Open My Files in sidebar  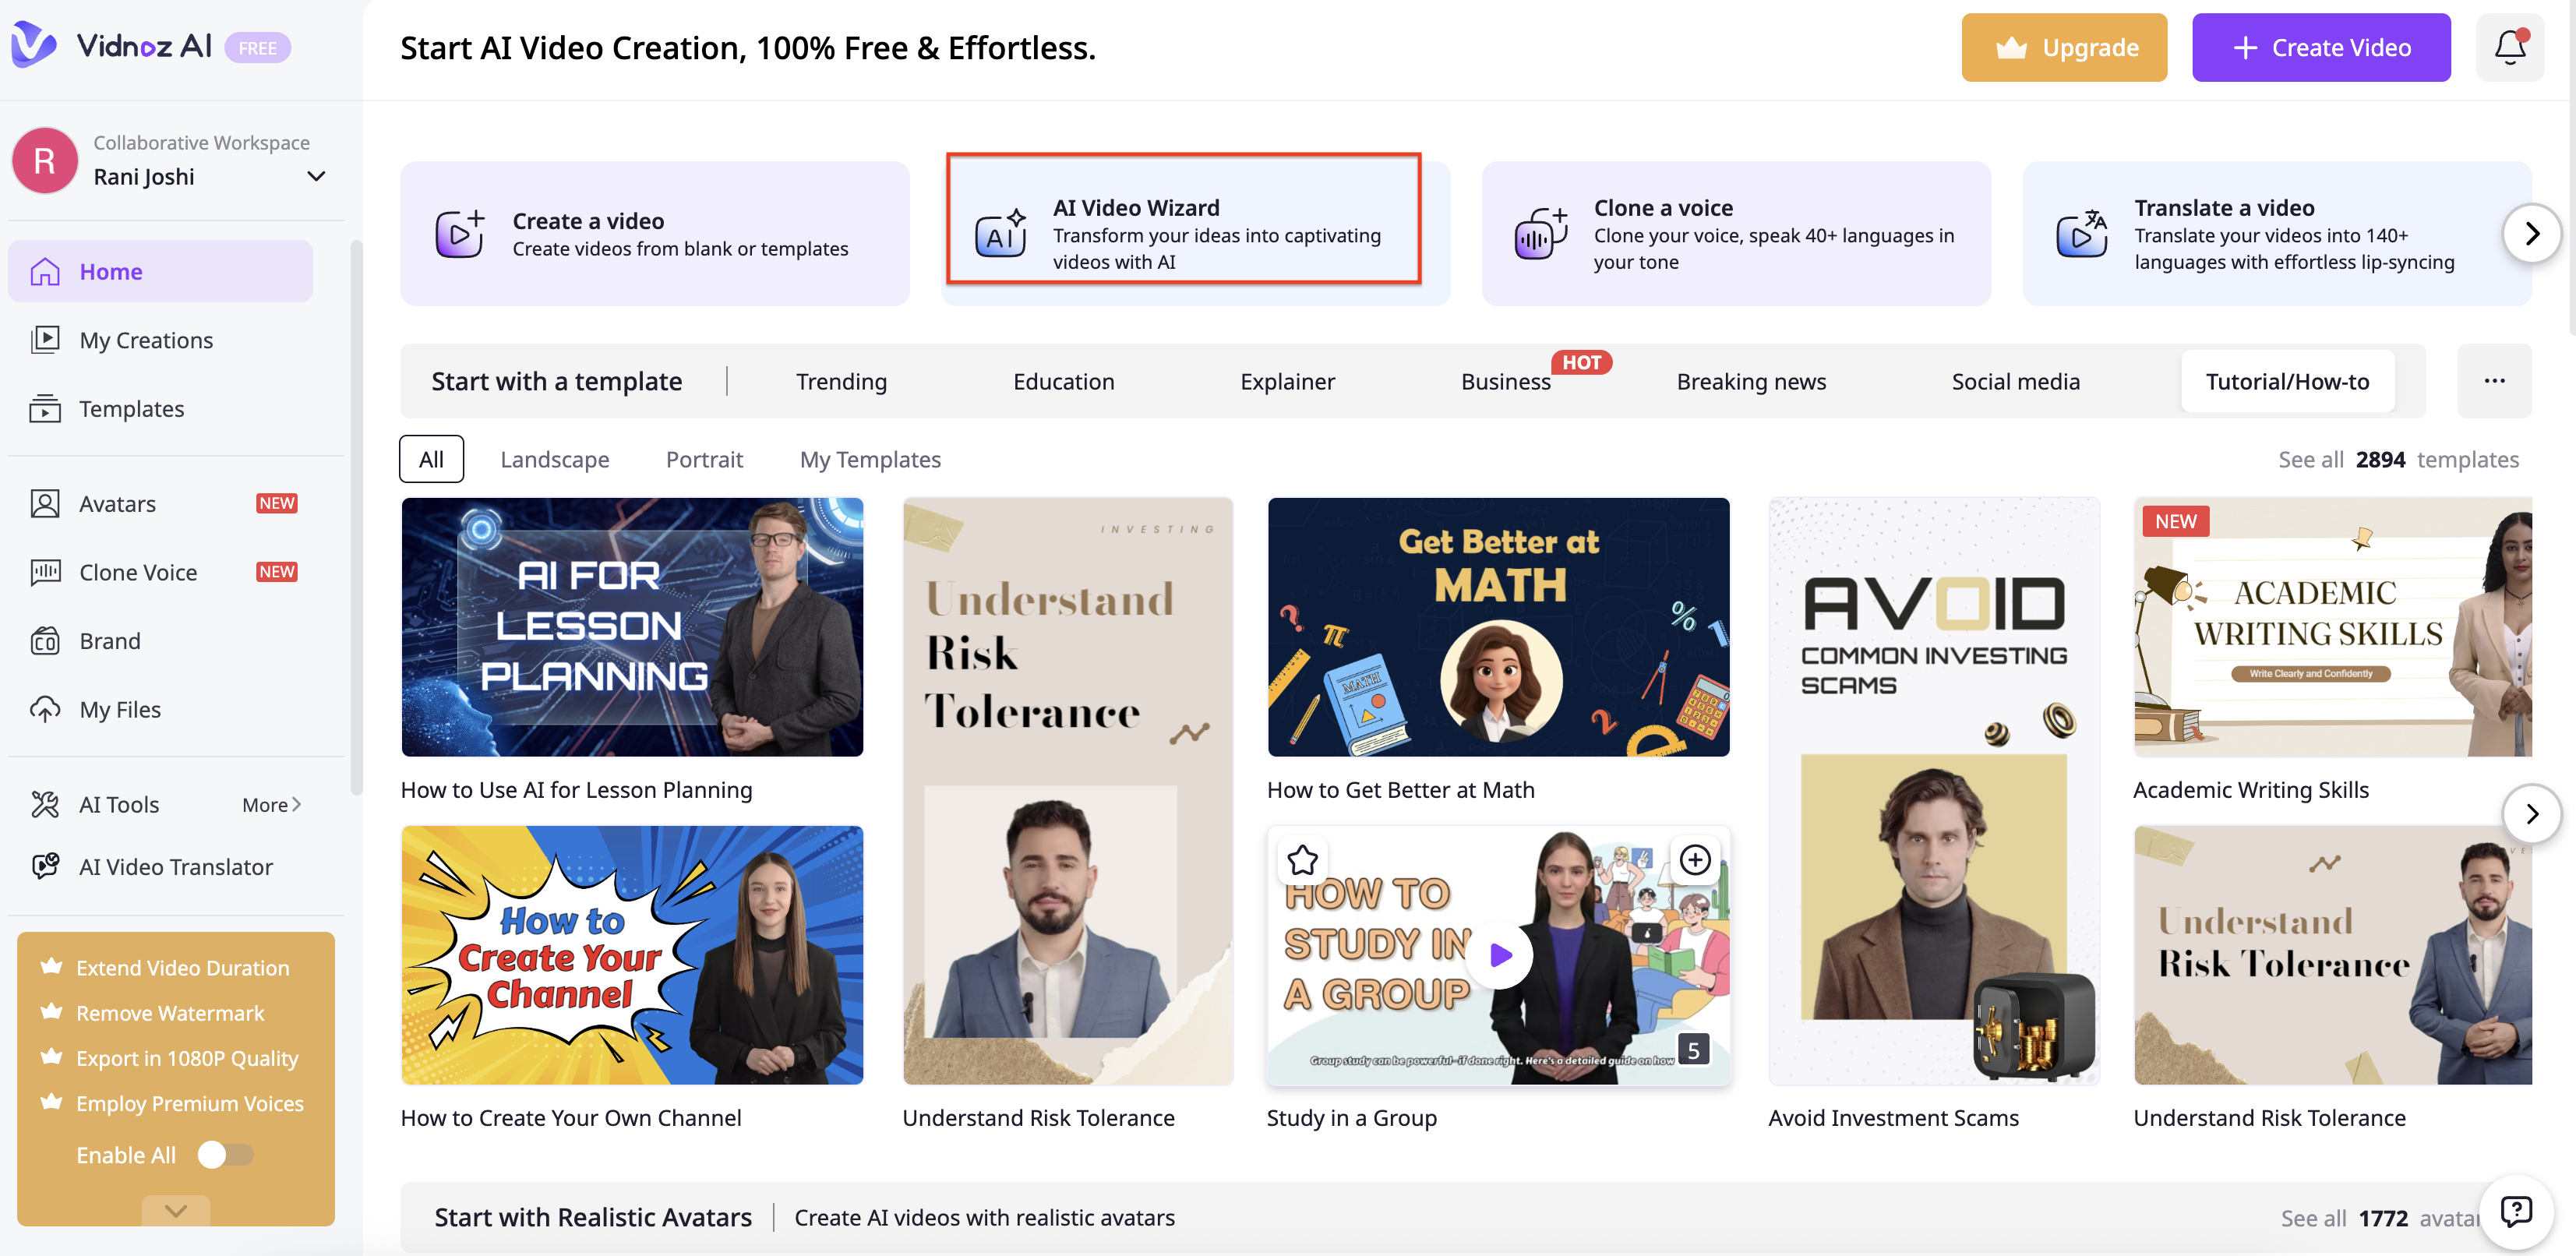pyautogui.click(x=119, y=709)
